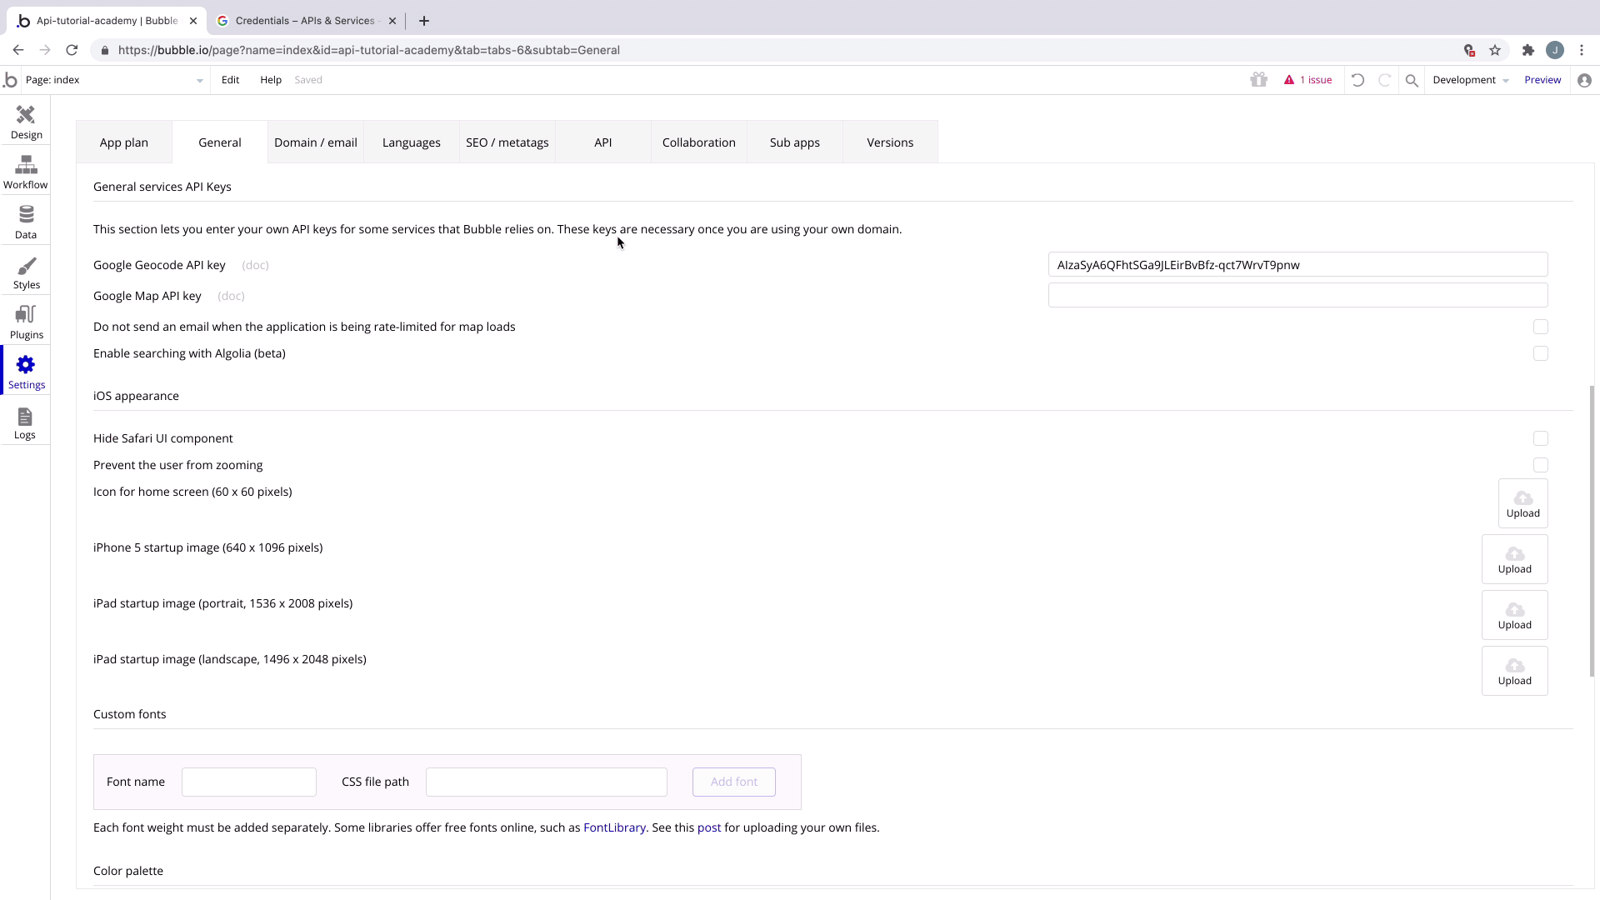This screenshot has height=900, width=1600.
Task: Open the FontLibrary link
Action: point(614,827)
